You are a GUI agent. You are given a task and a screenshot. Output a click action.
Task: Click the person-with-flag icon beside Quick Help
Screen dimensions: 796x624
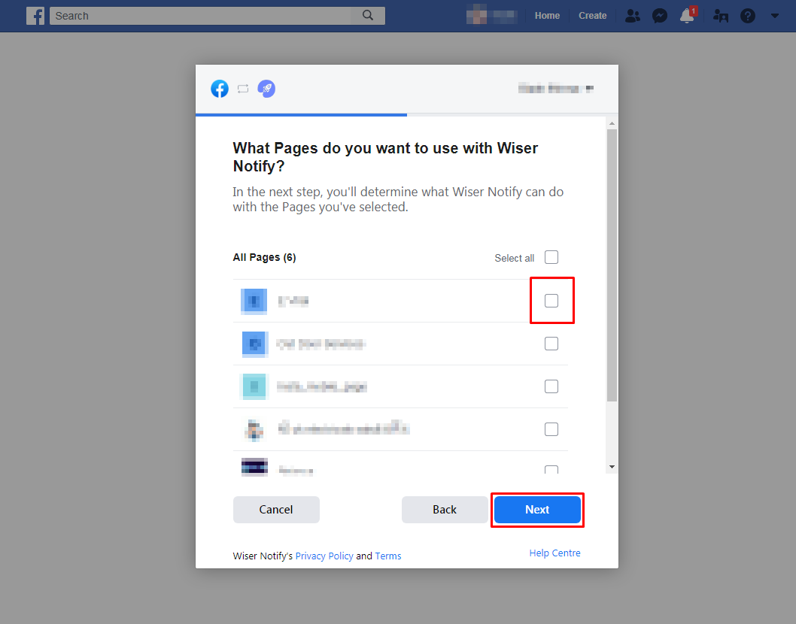click(x=721, y=16)
